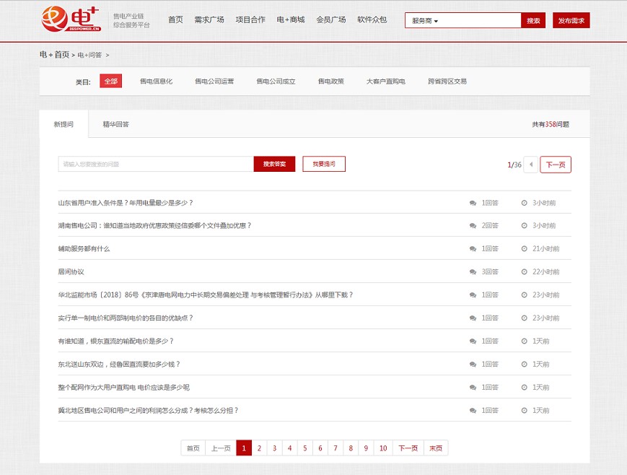Open the 软件众包 section from the navbar
The height and width of the screenshot is (475, 627).
372,20
